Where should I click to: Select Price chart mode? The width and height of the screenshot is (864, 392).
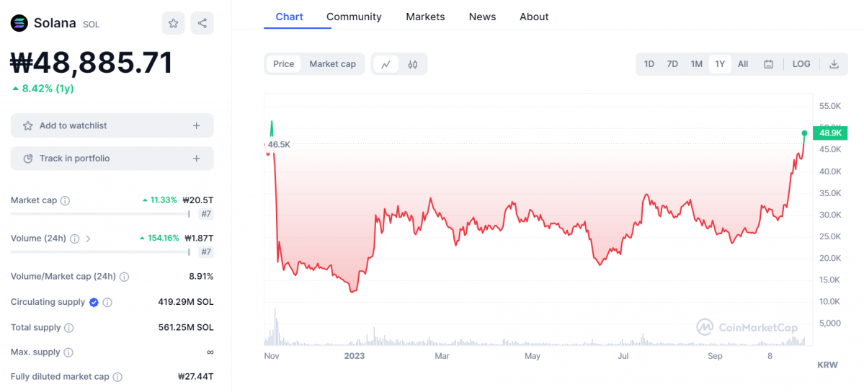(283, 64)
